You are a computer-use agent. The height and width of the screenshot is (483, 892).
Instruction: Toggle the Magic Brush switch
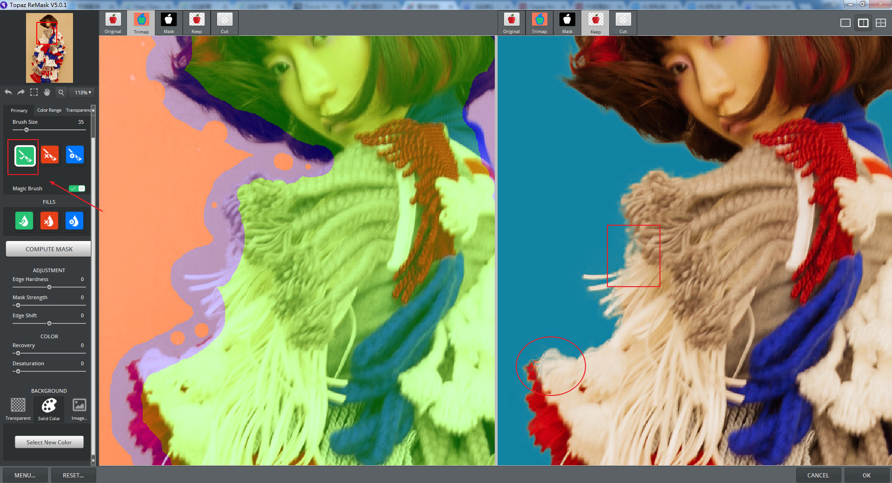point(77,188)
